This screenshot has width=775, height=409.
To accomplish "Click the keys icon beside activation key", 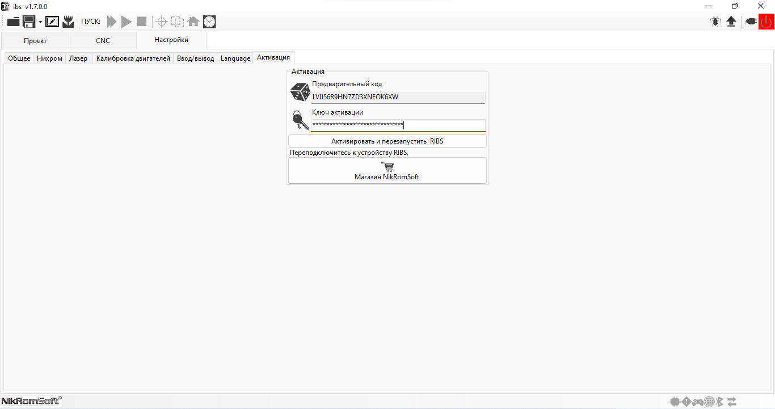I will coord(300,120).
